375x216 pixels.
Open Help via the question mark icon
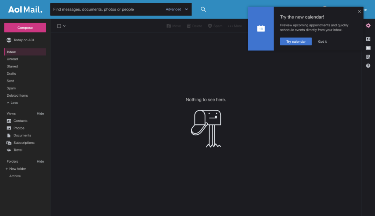(x=368, y=66)
